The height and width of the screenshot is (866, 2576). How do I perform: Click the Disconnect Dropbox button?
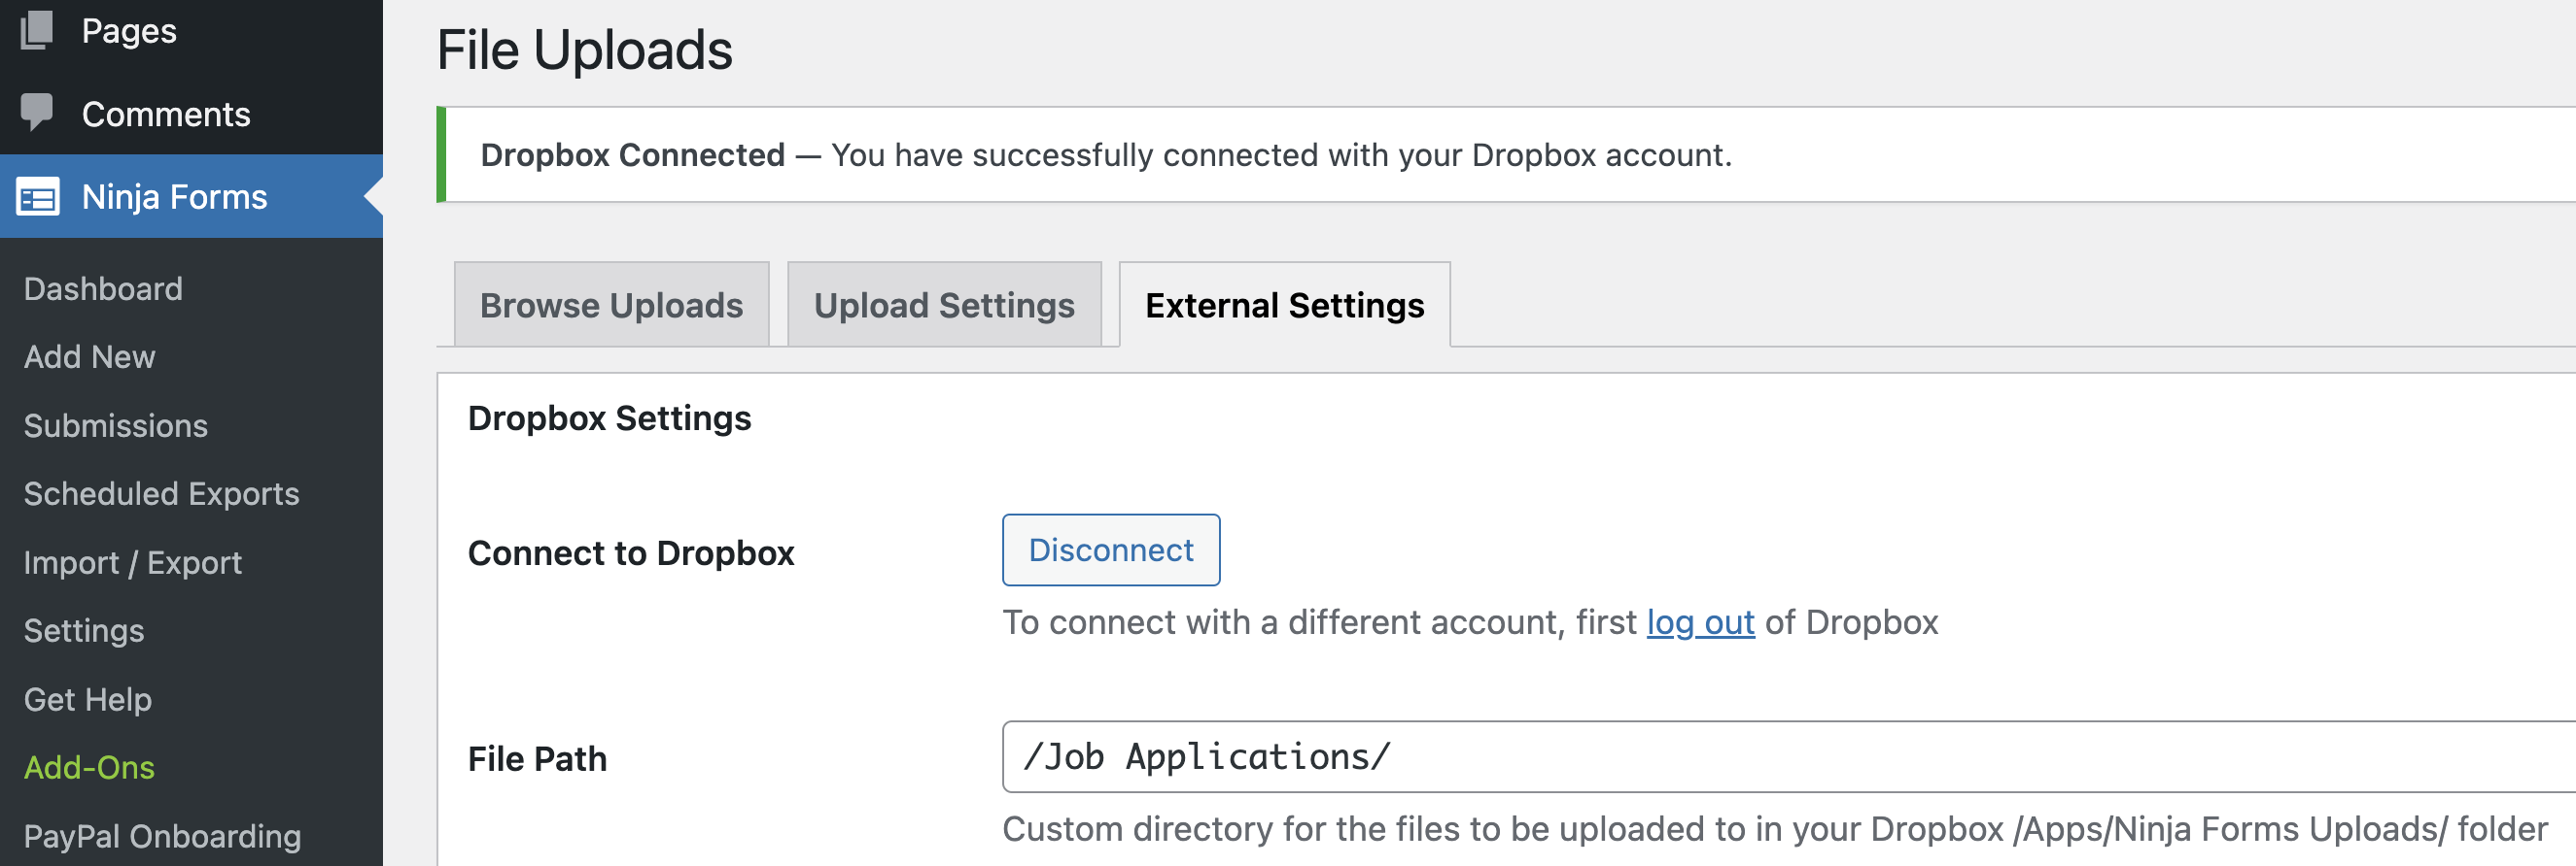click(1111, 550)
